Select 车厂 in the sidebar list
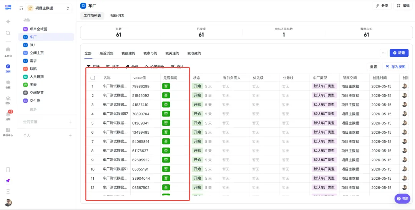Viewport: 415px width, 210px height. point(46,37)
